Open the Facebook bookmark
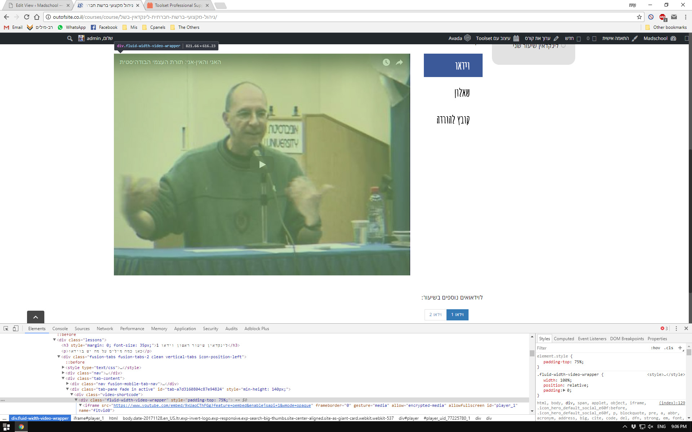 click(x=104, y=27)
